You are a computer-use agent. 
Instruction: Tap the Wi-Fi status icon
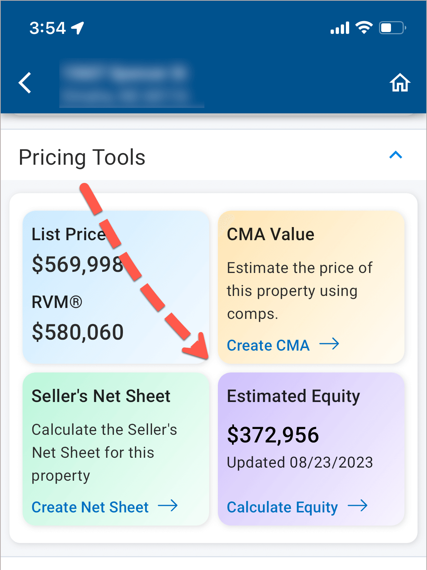coord(364,28)
